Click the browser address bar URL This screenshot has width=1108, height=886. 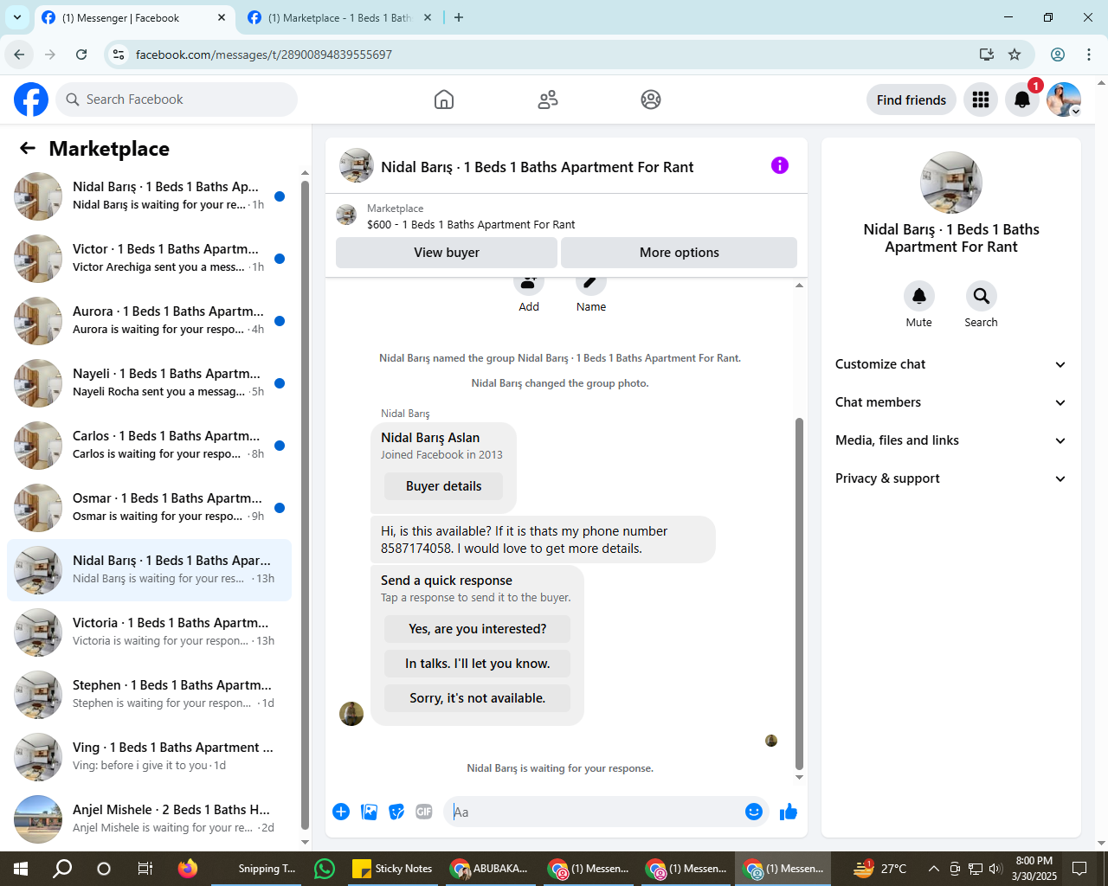pos(264,55)
